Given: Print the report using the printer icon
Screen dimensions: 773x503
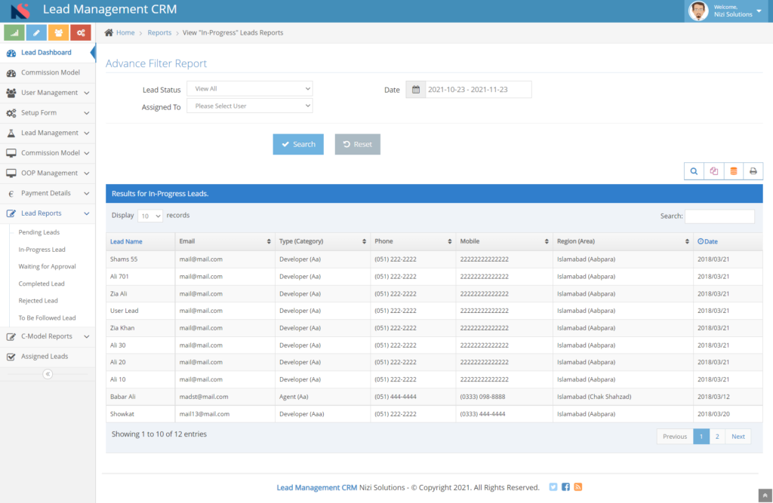Looking at the screenshot, I should tap(753, 171).
